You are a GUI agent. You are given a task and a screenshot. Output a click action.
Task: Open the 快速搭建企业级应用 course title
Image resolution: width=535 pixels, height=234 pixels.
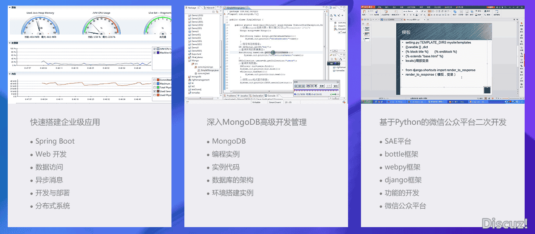(65, 122)
